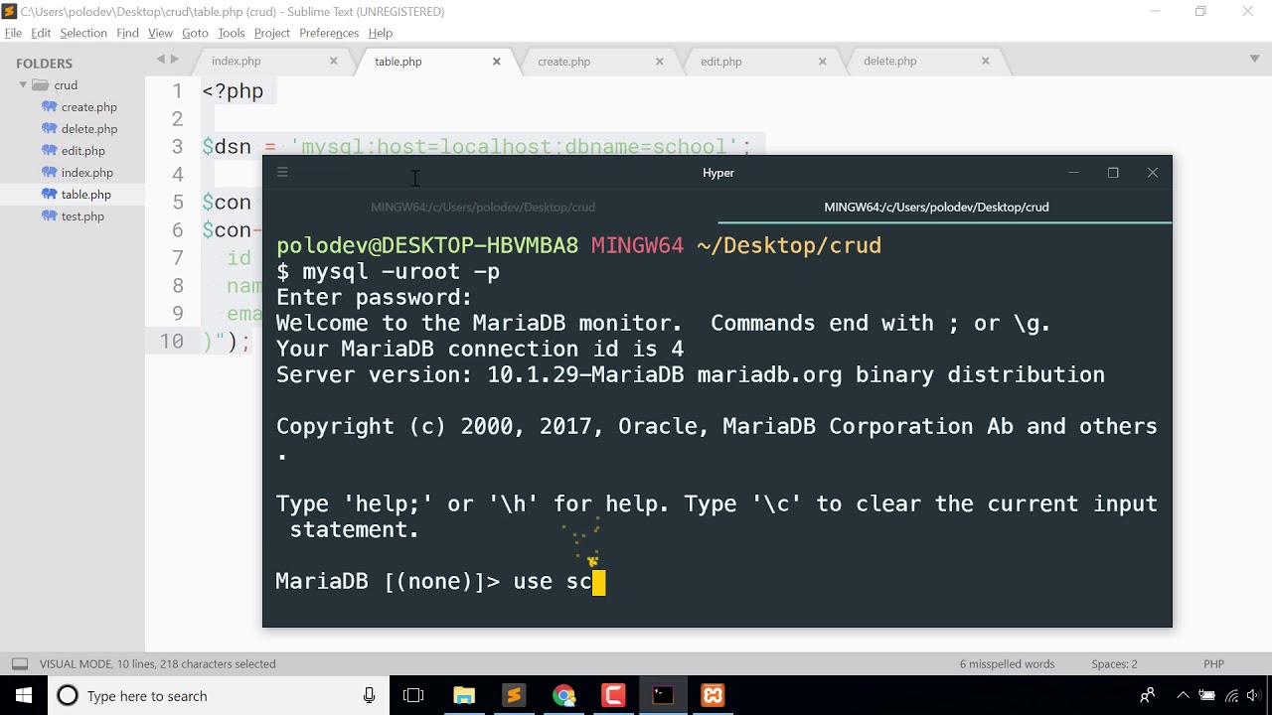Click the Windows search box
The image size is (1272, 715).
click(x=219, y=695)
